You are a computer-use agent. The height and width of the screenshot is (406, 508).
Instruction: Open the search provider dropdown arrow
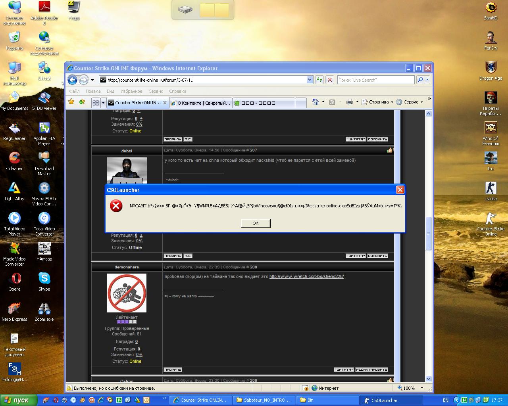tap(427, 80)
